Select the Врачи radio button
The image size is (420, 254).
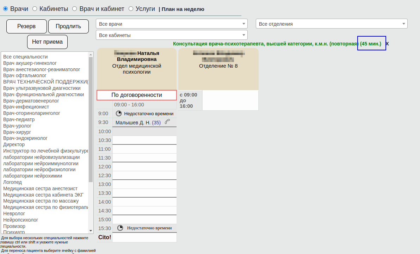coord(5,9)
